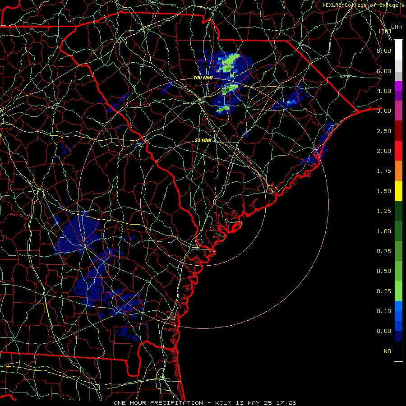Click the "2.50" legend value
Image resolution: width=406 pixels, height=406 pixels.
point(384,131)
